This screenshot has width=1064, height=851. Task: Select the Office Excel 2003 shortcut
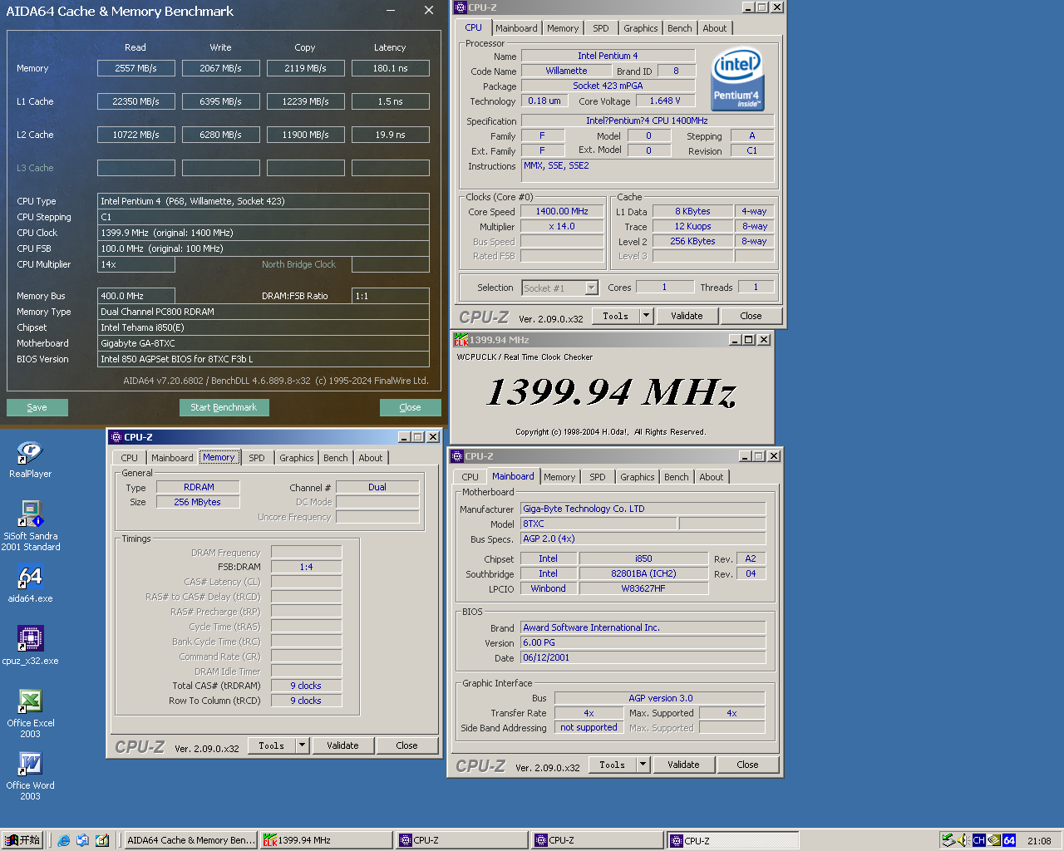(x=30, y=713)
